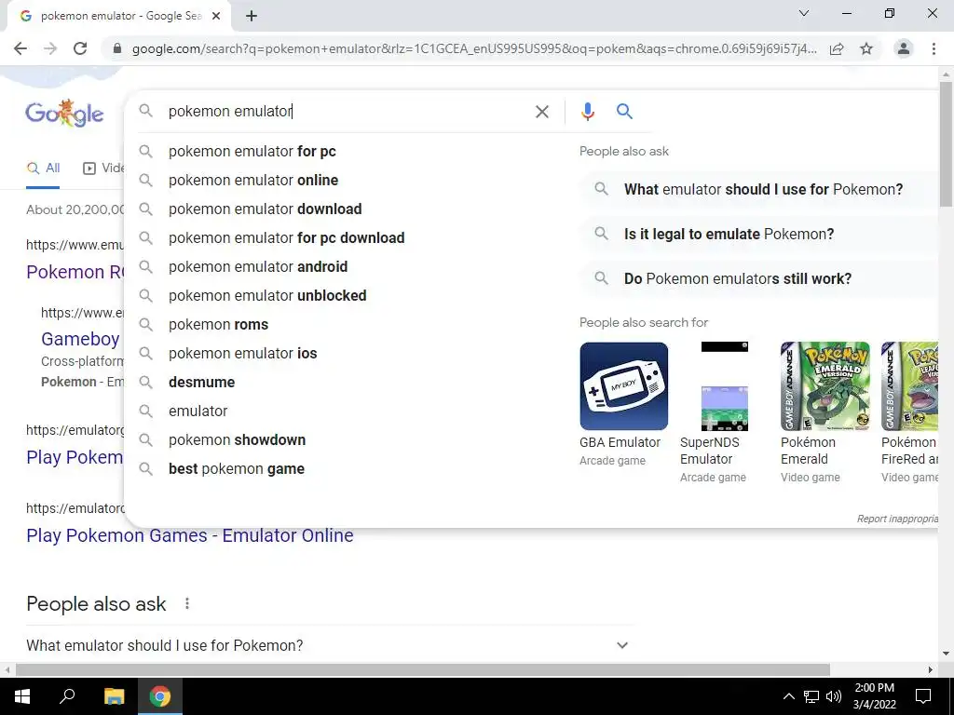This screenshot has width=954, height=715.
Task: Open the Windows Start menu
Action: [22, 696]
